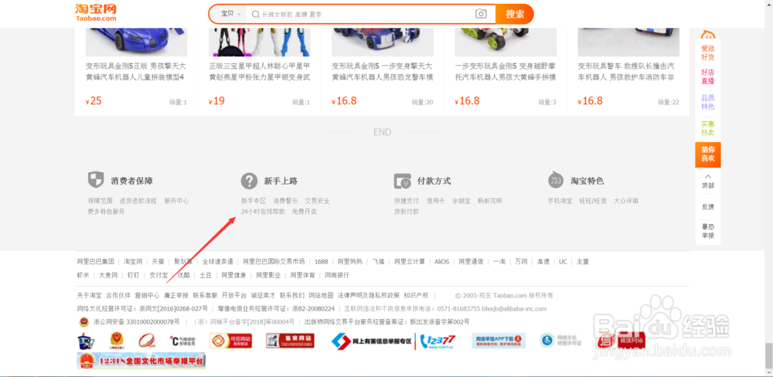The width and height of the screenshot is (773, 377).
Task: Open the 宝贝 search type dropdown
Action: pyautogui.click(x=230, y=14)
